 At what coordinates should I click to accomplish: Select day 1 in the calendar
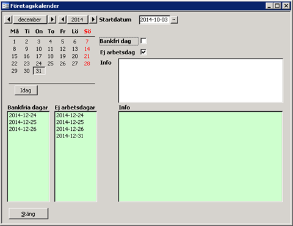click(14, 42)
